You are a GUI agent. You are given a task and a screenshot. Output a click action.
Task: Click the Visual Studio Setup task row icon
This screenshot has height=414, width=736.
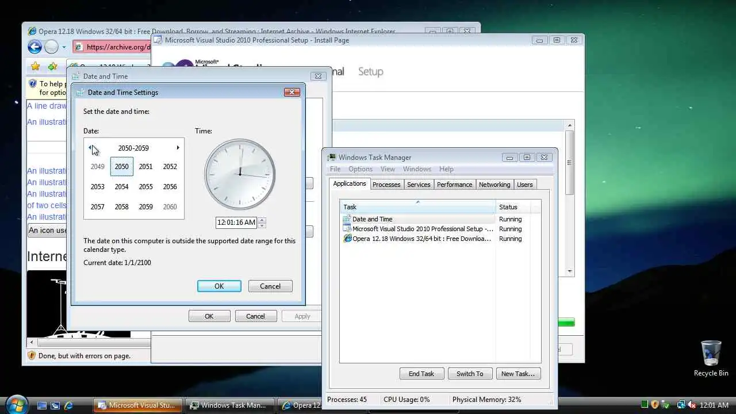347,229
